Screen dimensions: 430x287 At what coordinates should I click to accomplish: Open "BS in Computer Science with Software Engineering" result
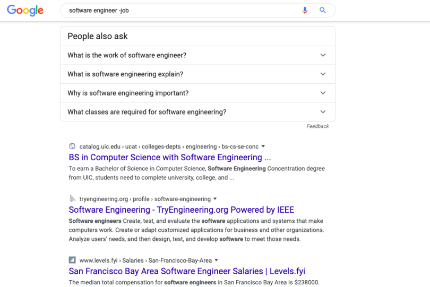170,158
